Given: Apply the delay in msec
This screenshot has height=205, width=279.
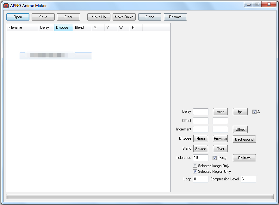Looking at the screenshot, I should point(220,112).
